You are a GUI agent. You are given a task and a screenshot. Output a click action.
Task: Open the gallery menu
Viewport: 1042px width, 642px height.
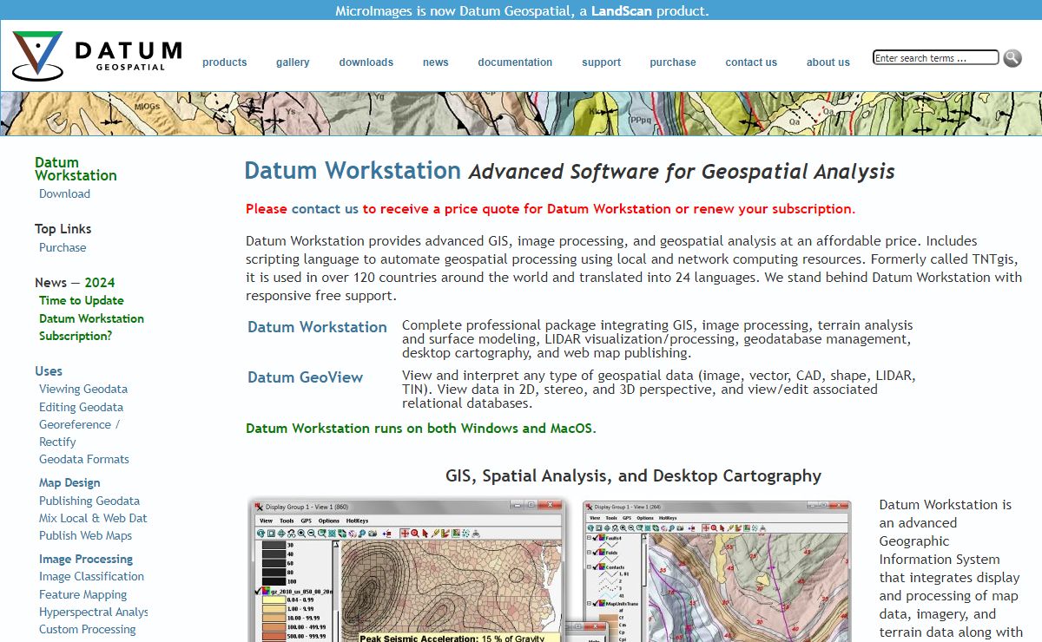[293, 62]
